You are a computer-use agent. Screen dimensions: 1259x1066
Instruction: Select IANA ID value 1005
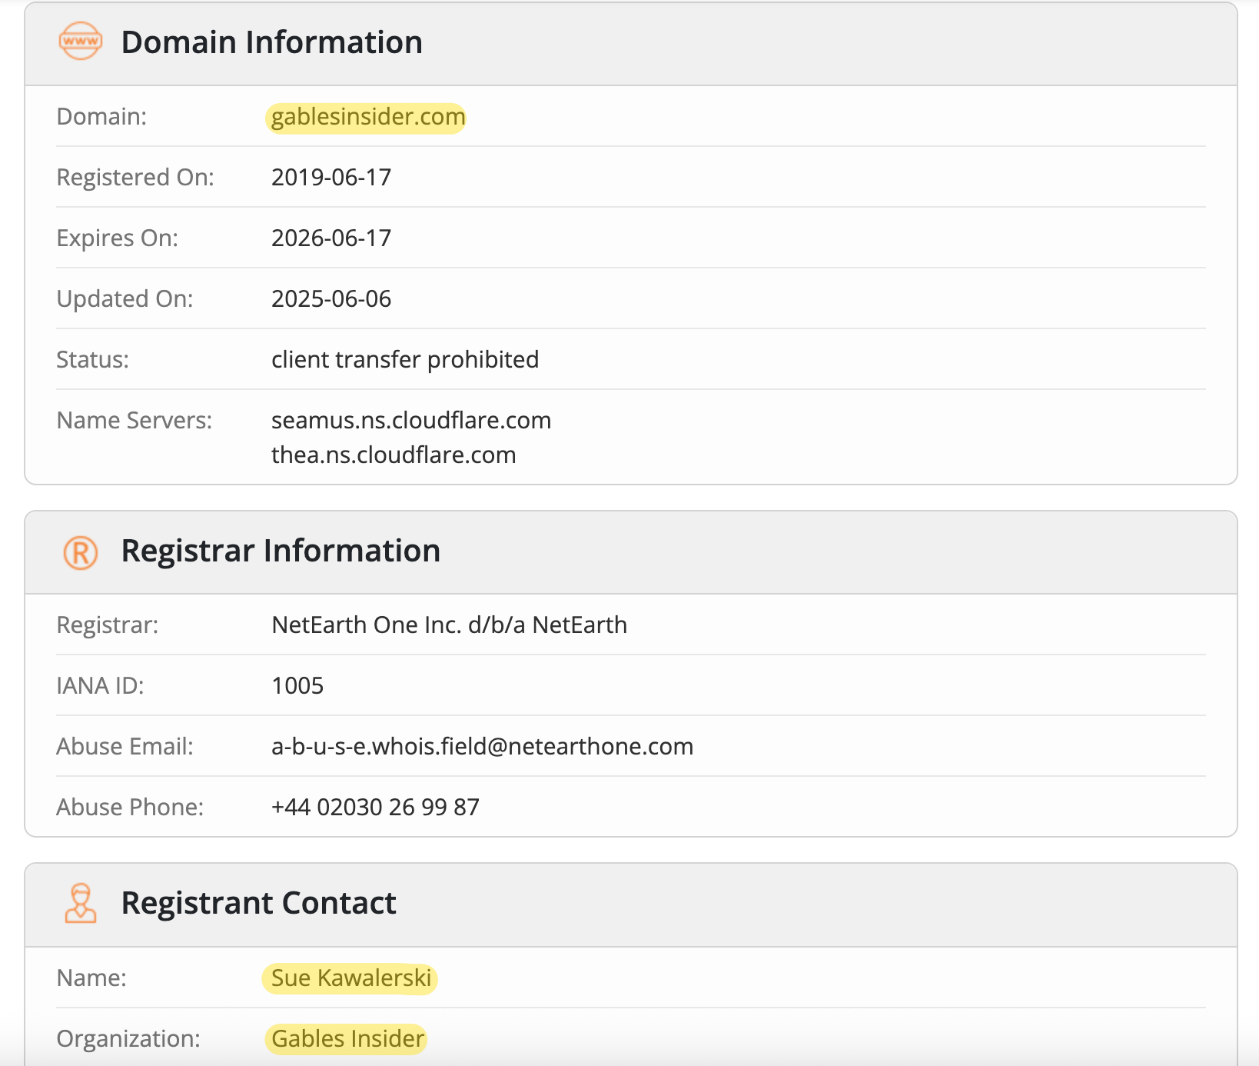pos(297,686)
